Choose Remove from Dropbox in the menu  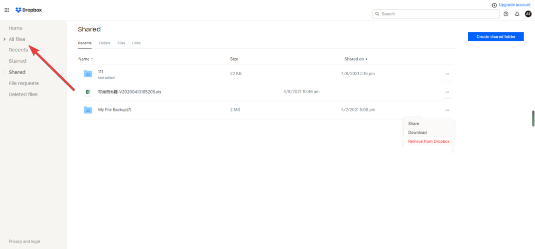click(x=428, y=141)
